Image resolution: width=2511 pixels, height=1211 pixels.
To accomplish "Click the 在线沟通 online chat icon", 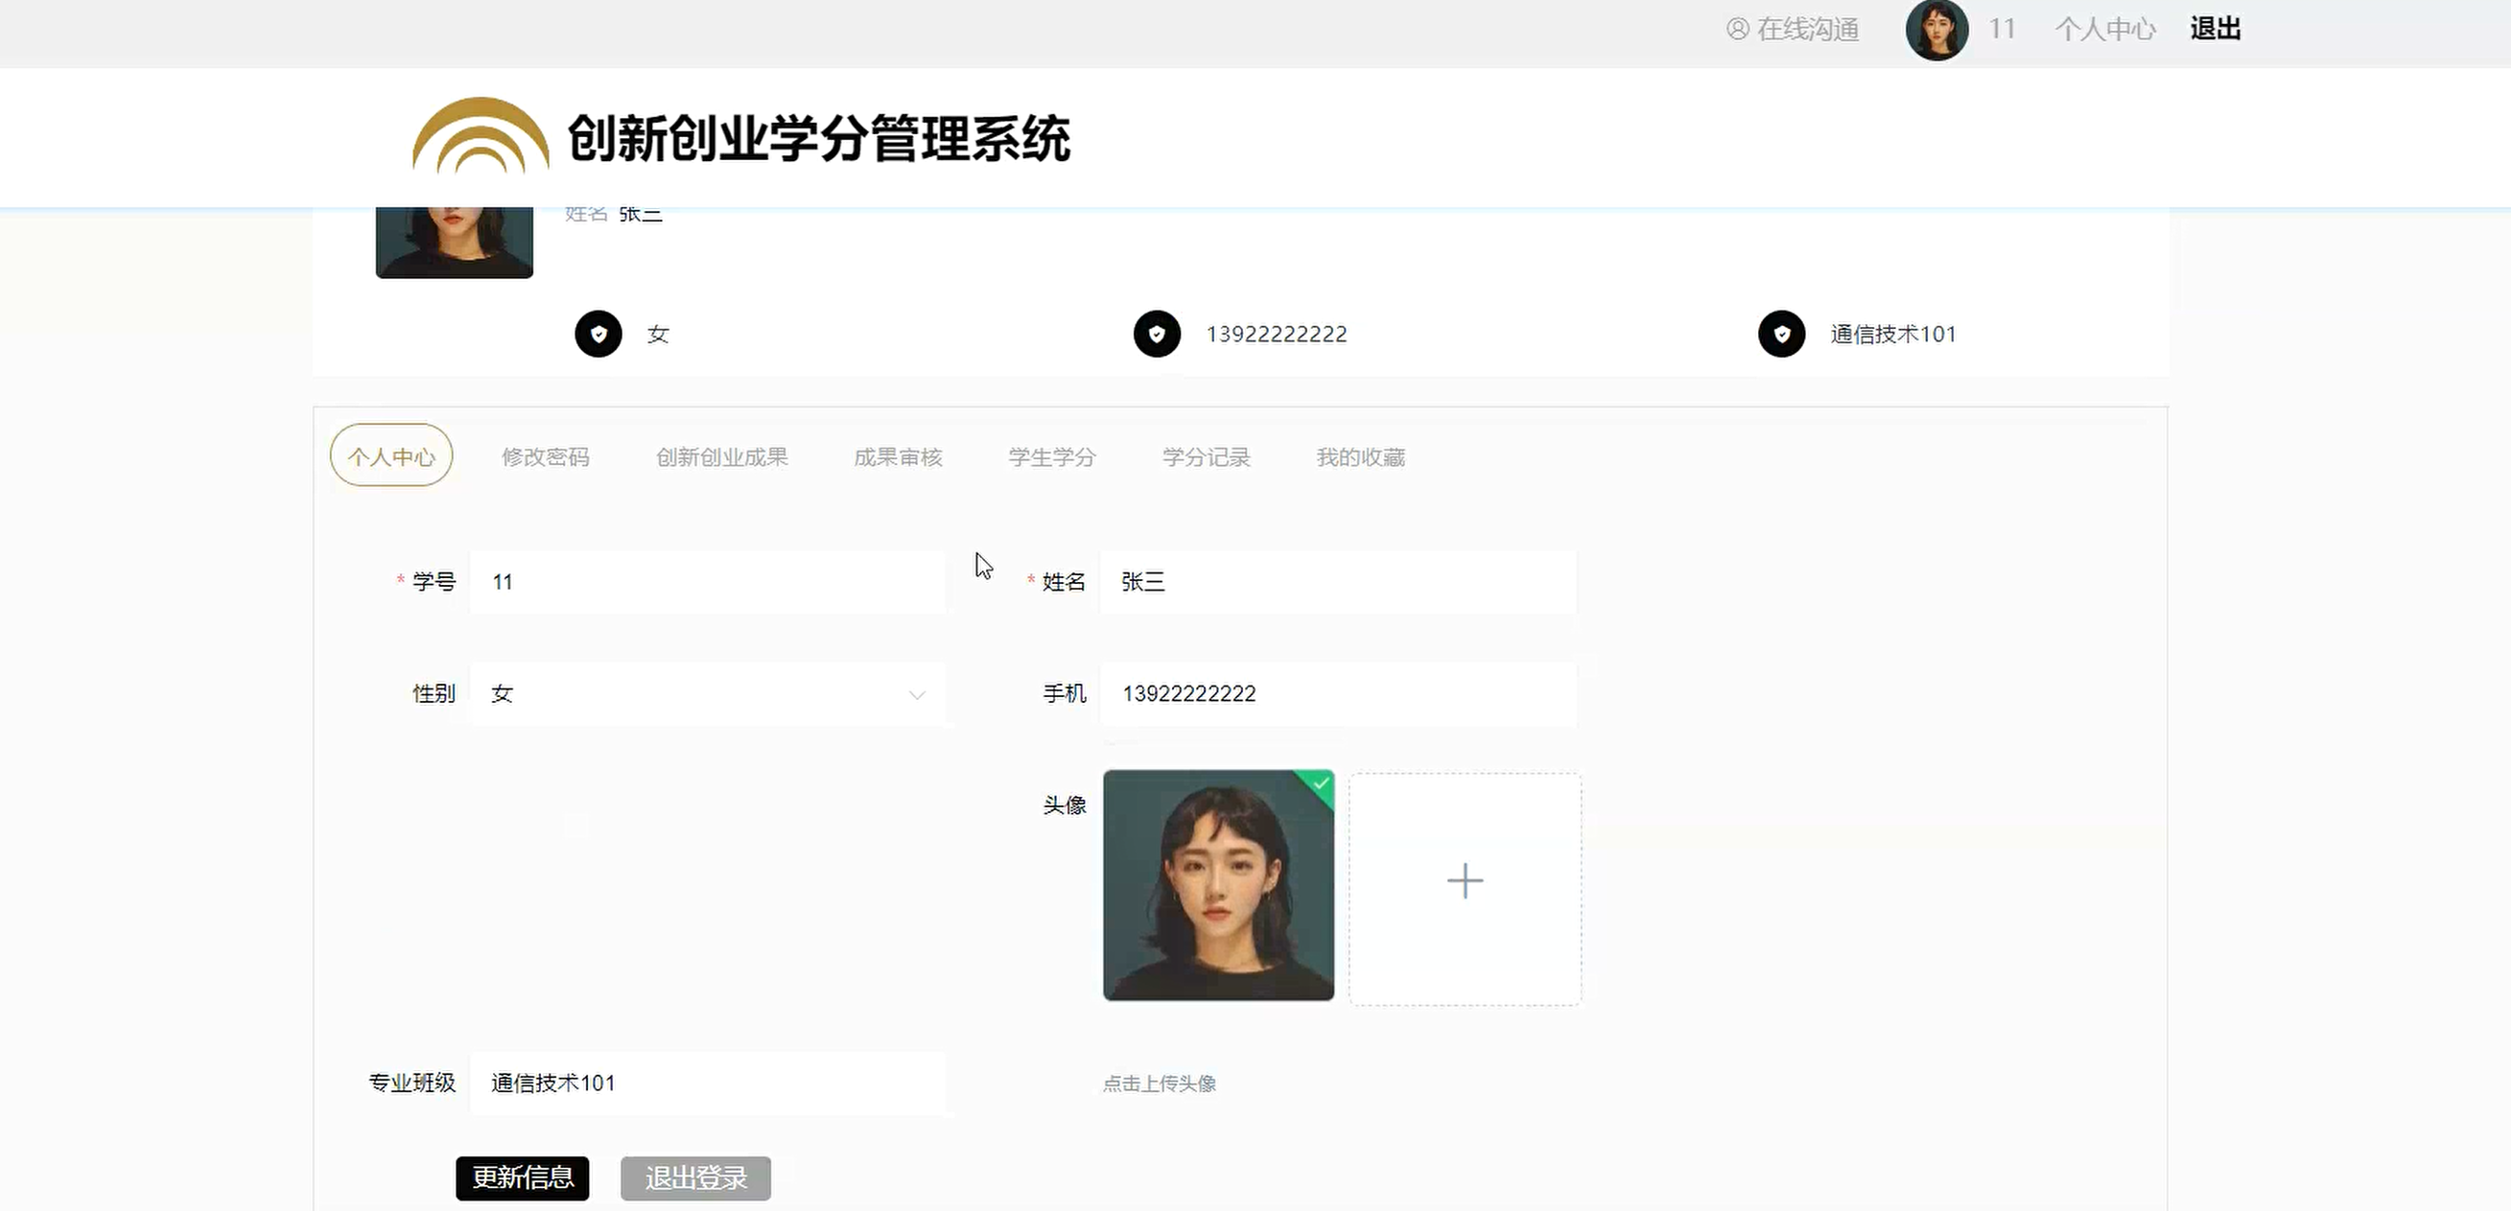I will [1737, 29].
